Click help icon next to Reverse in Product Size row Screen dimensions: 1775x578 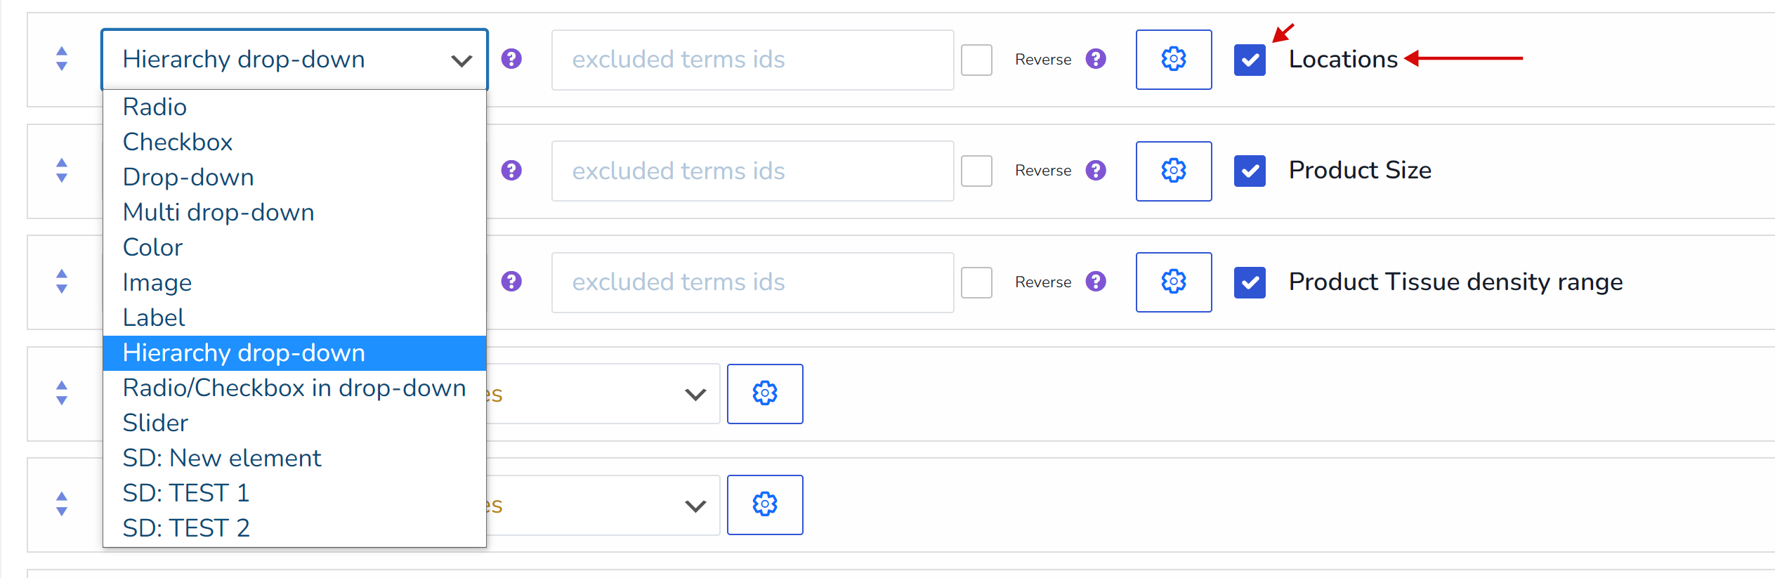coord(1096,171)
